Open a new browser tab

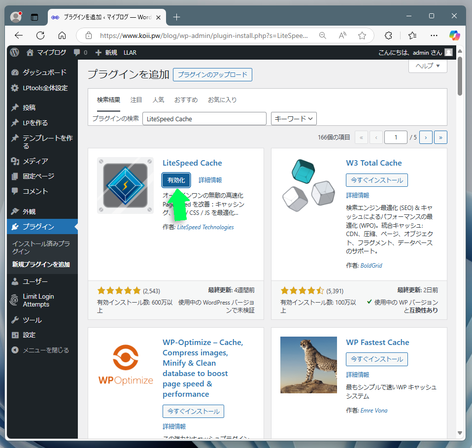[x=177, y=17]
